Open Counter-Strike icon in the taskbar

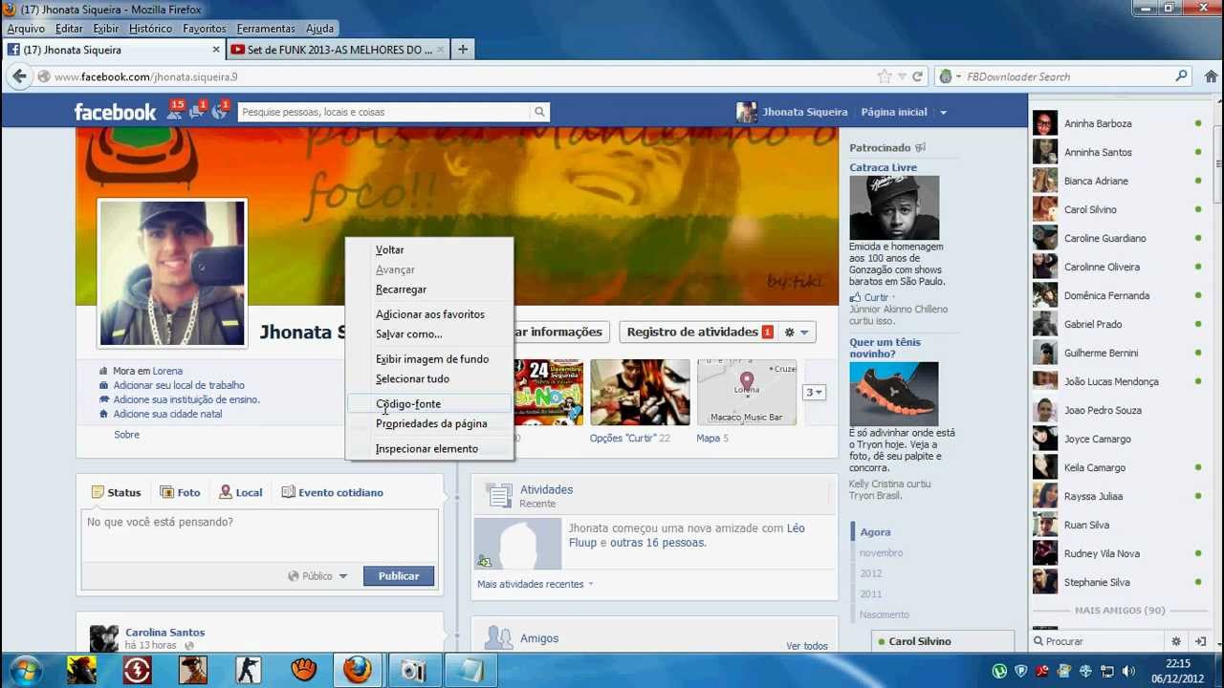coord(248,670)
